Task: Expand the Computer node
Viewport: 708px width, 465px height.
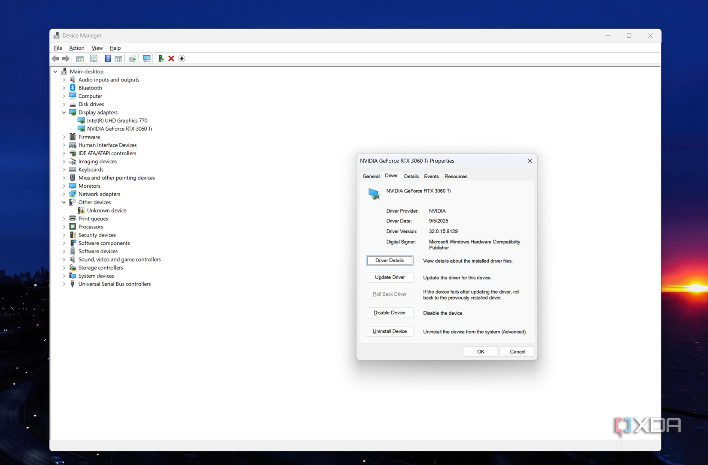Action: (64, 96)
